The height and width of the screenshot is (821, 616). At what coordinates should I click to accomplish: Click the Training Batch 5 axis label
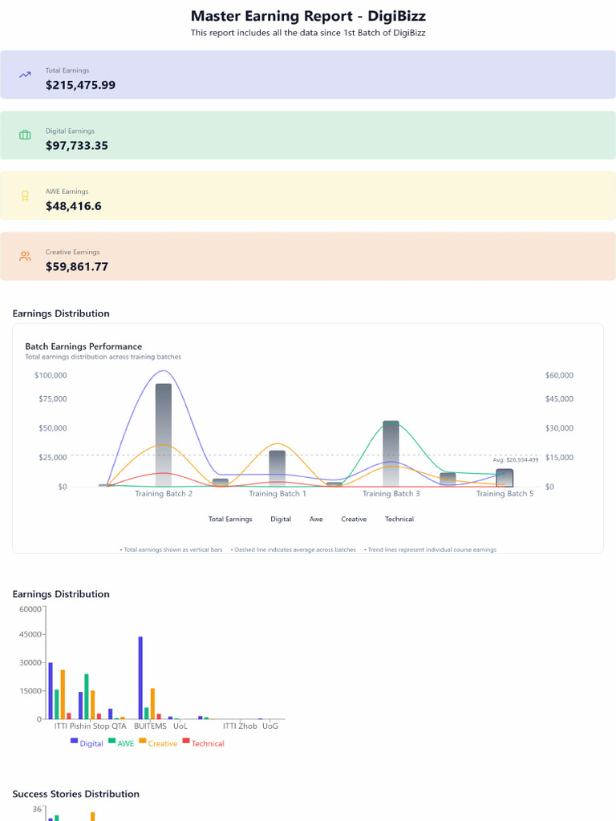(x=505, y=493)
